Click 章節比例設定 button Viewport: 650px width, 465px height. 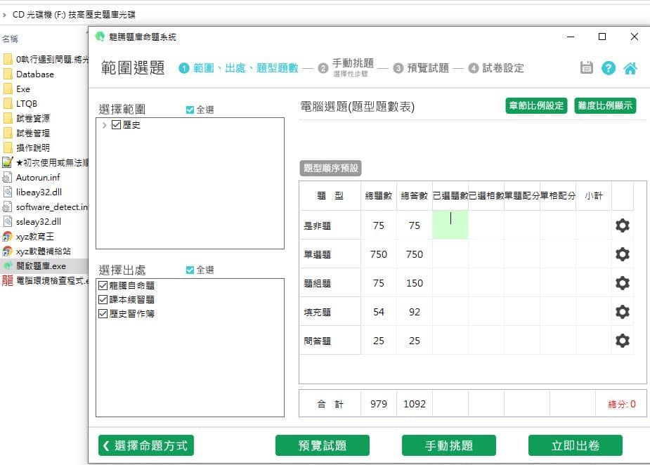point(536,105)
